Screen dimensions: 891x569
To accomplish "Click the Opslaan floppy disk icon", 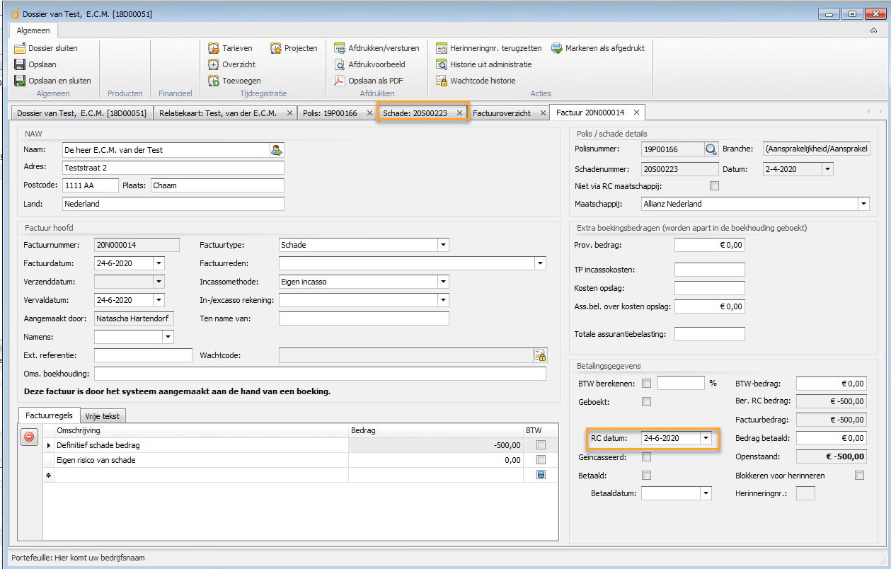I will point(20,64).
